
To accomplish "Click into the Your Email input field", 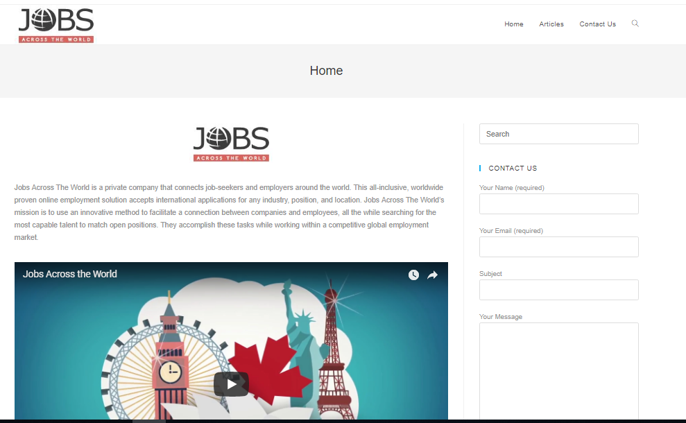I will [x=558, y=247].
